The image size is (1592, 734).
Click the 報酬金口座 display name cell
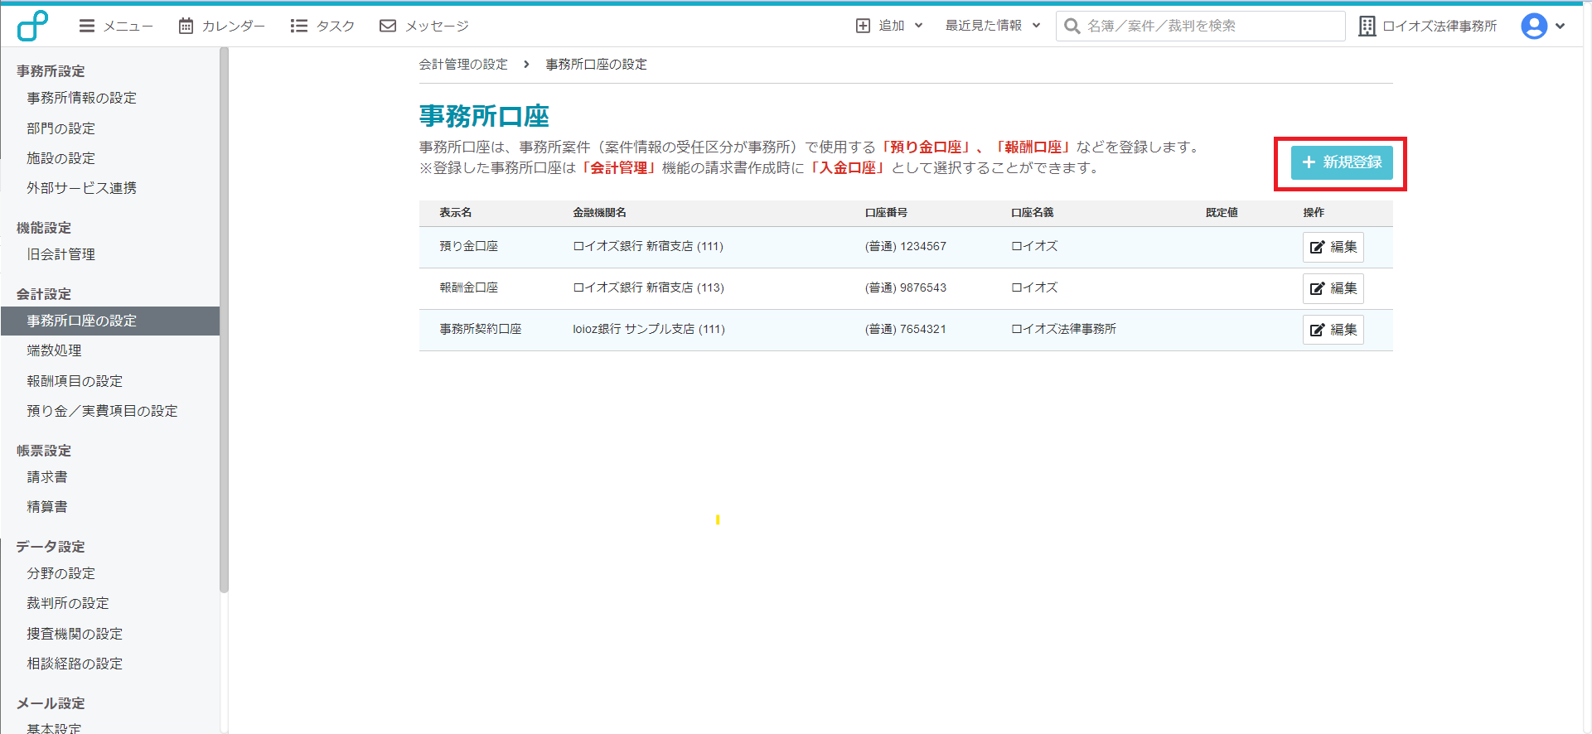pos(468,287)
